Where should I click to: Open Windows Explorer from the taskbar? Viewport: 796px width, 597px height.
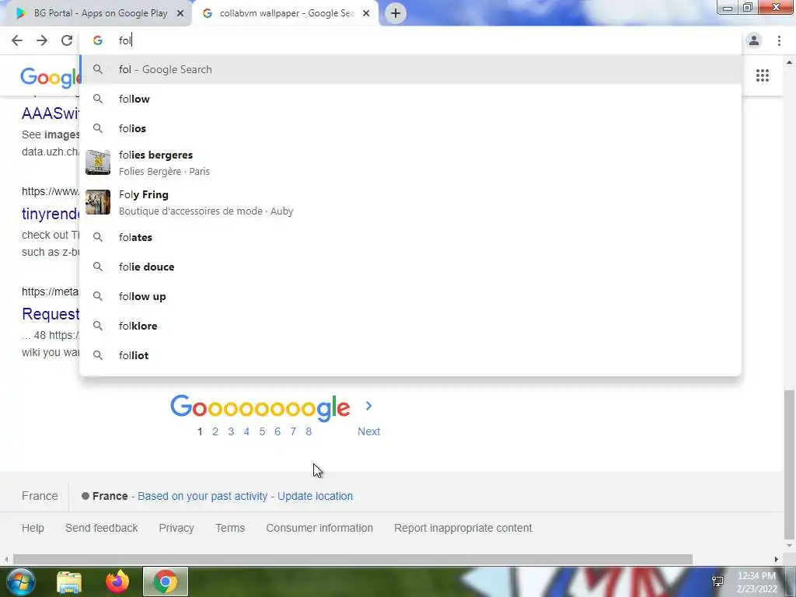[x=69, y=581]
